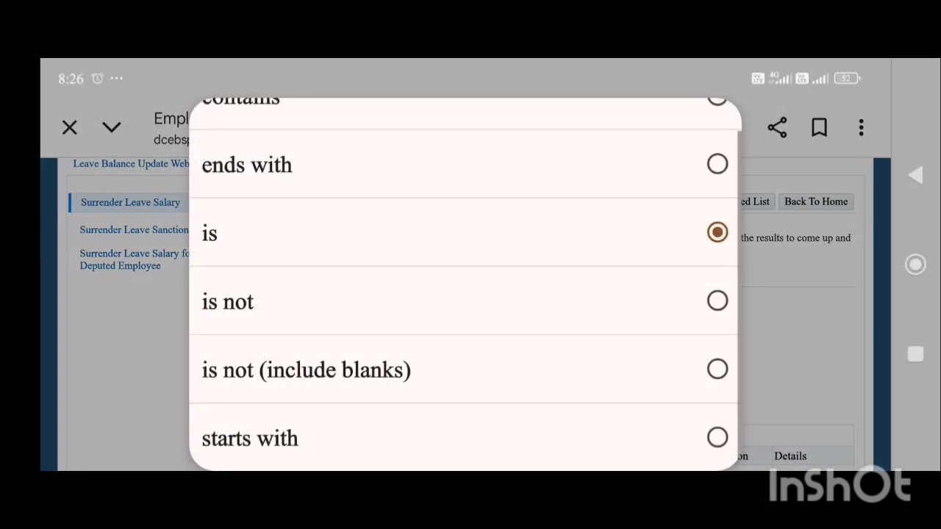Viewport: 941px width, 529px height.
Task: Open the three-dot overflow menu
Action: point(861,128)
